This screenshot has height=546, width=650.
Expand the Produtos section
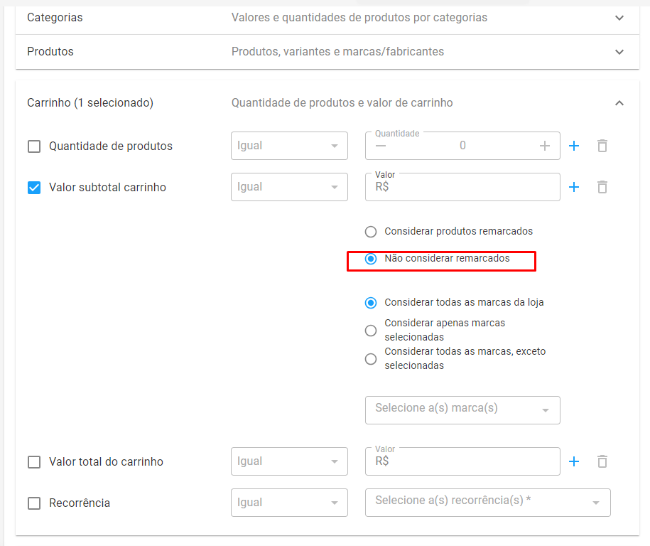(619, 52)
